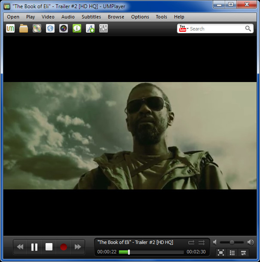
Task: Open the Subtitles menu
Action: pos(91,17)
